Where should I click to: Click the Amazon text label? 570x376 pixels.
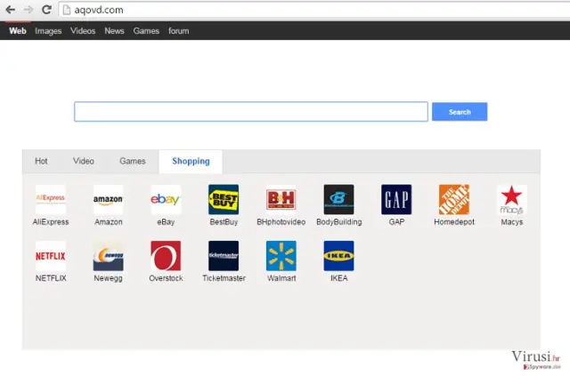(109, 221)
